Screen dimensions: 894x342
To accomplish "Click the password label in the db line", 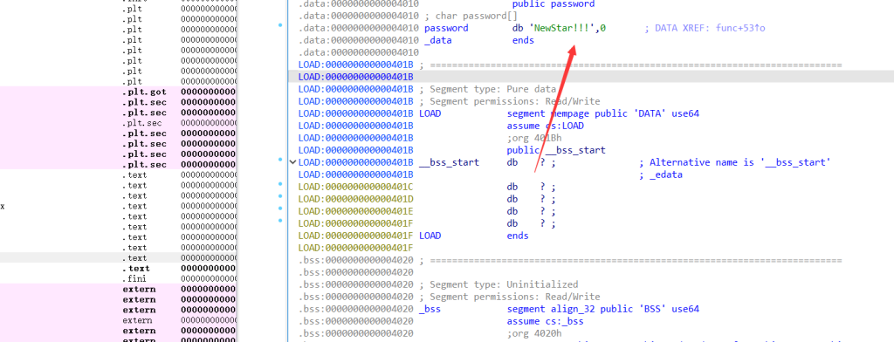I will point(446,28).
